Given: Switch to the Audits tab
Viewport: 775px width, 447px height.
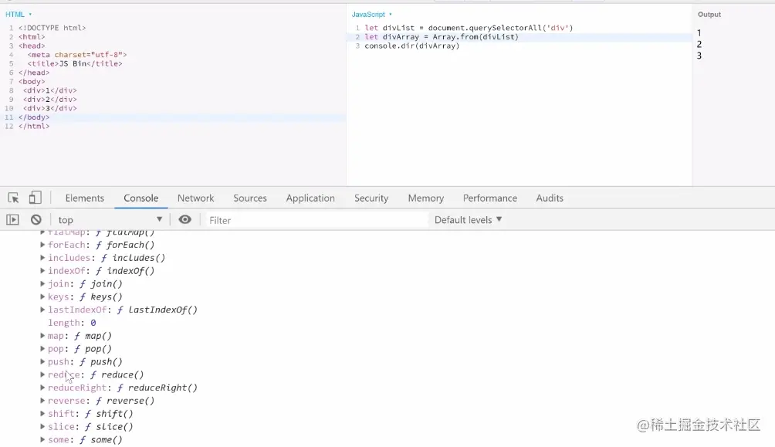Looking at the screenshot, I should click(550, 198).
